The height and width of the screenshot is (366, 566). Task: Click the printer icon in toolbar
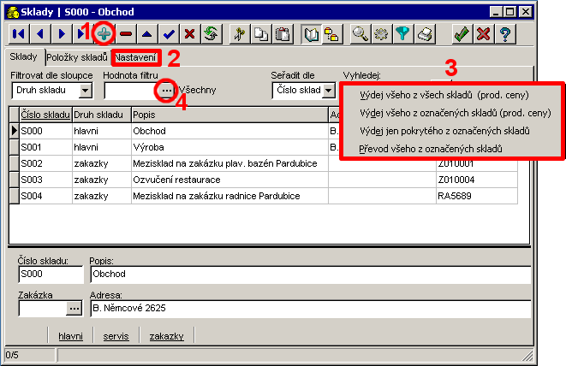coord(426,34)
